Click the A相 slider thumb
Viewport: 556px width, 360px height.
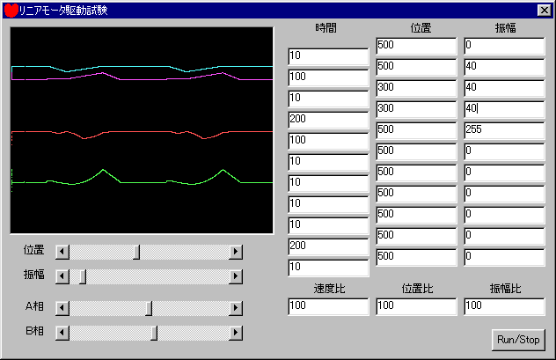coord(149,308)
